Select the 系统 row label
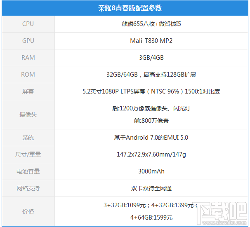The image size is (250, 227). pyautogui.click(x=28, y=138)
